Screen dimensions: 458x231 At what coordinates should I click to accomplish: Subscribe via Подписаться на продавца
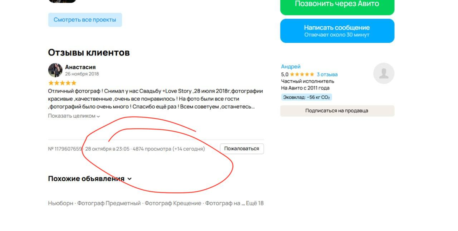(x=337, y=111)
